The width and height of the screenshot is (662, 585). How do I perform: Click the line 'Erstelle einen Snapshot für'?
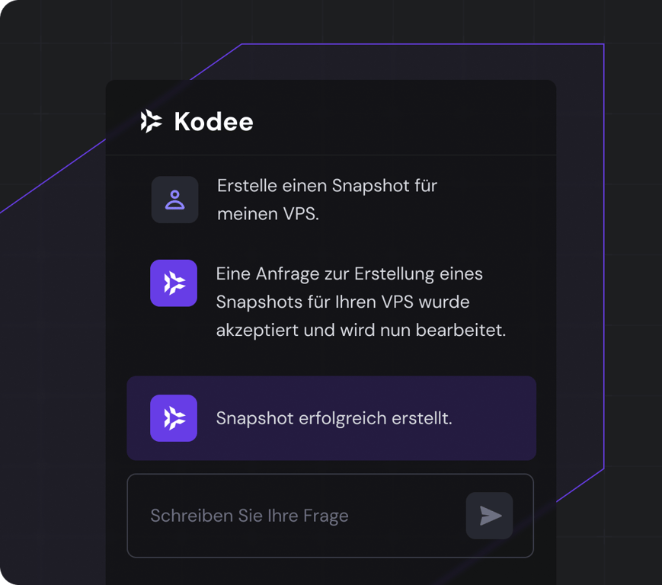tap(327, 186)
